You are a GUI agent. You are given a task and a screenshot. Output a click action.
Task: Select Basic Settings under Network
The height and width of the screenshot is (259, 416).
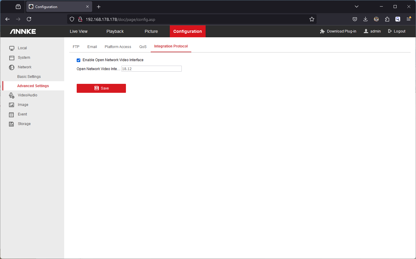click(x=29, y=77)
